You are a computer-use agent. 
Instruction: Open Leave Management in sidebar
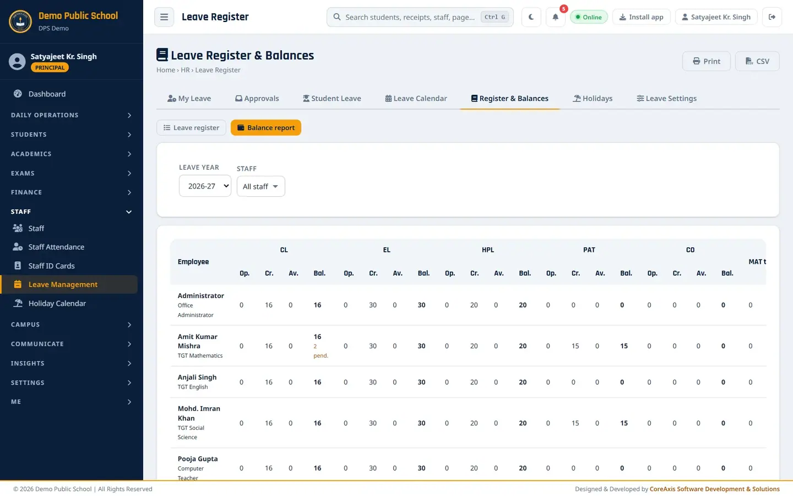[x=69, y=284]
